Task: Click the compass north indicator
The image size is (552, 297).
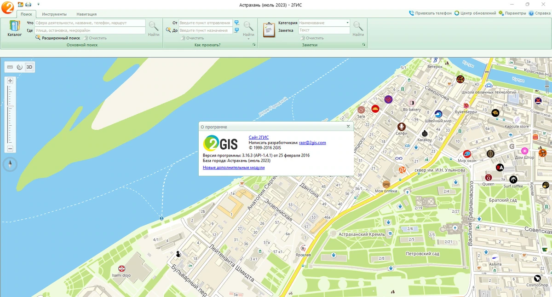Action: tap(10, 164)
